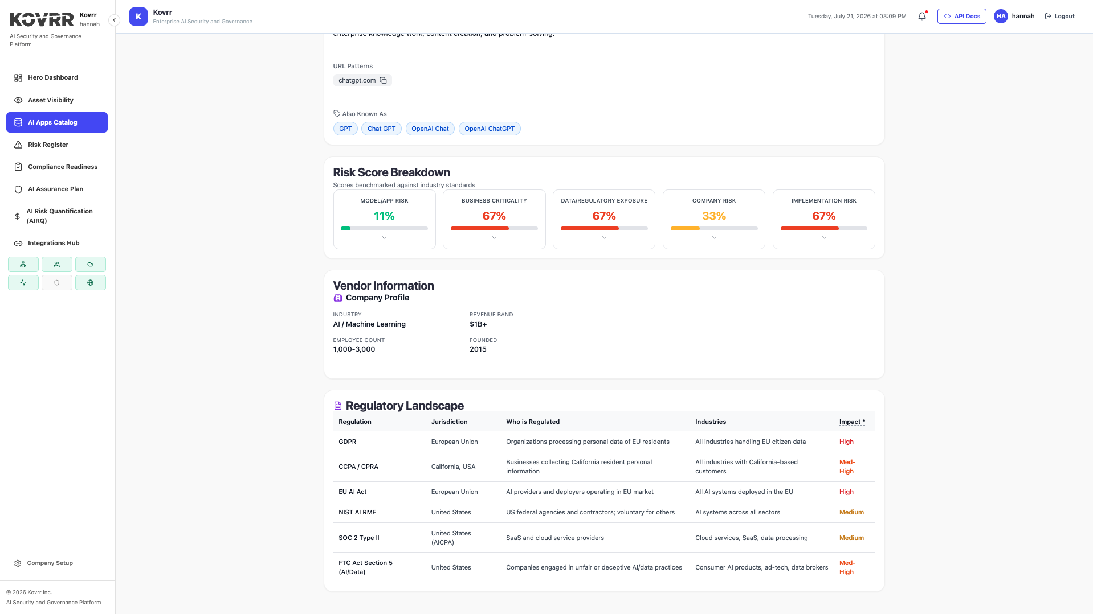This screenshot has width=1093, height=614.
Task: Navigate to Compliance Readiness
Action: pyautogui.click(x=57, y=167)
